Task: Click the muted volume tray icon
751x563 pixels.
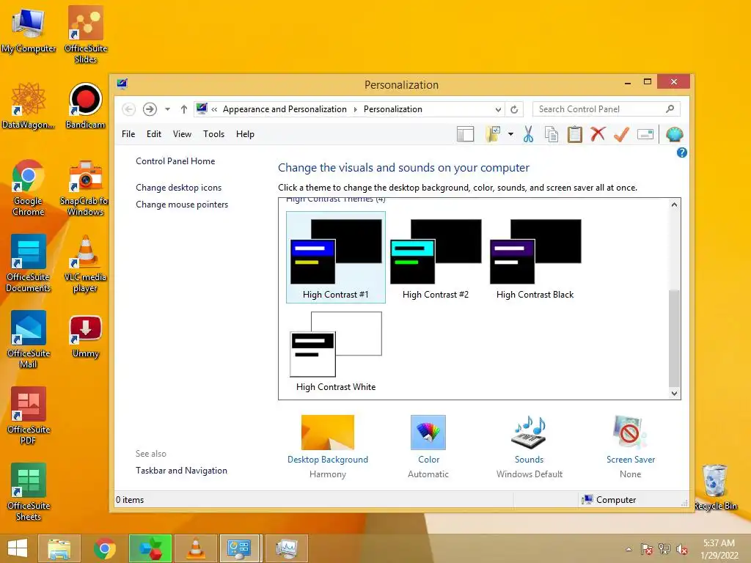Action: [x=681, y=549]
